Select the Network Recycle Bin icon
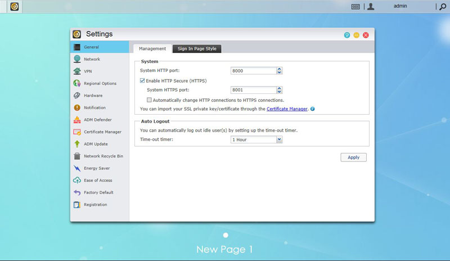 [77, 156]
